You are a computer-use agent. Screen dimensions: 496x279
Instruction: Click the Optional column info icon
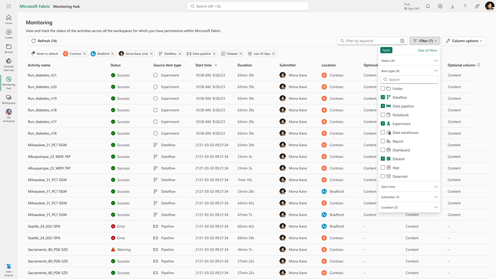[x=478, y=65]
